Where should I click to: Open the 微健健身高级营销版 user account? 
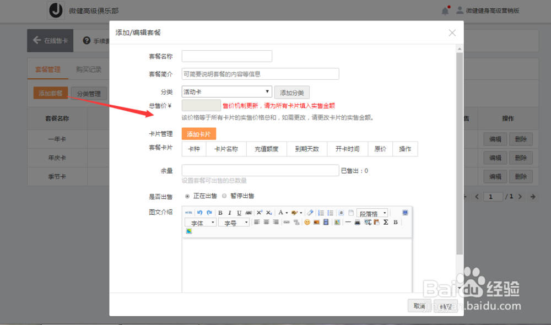[x=488, y=10]
